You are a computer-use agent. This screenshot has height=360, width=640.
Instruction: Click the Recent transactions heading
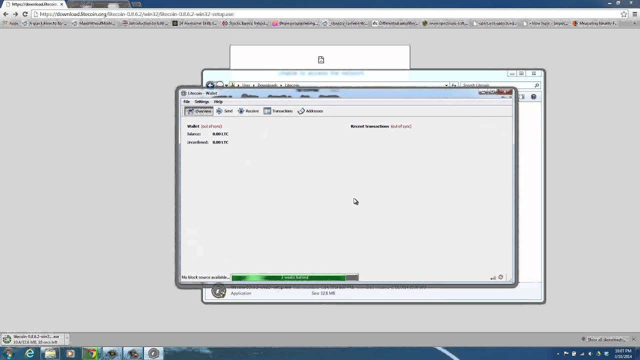point(369,126)
